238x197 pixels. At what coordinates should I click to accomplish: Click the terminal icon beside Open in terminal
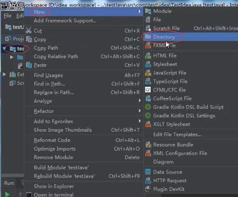click(x=29, y=194)
